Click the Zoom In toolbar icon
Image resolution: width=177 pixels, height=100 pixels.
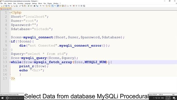coord(40,6)
